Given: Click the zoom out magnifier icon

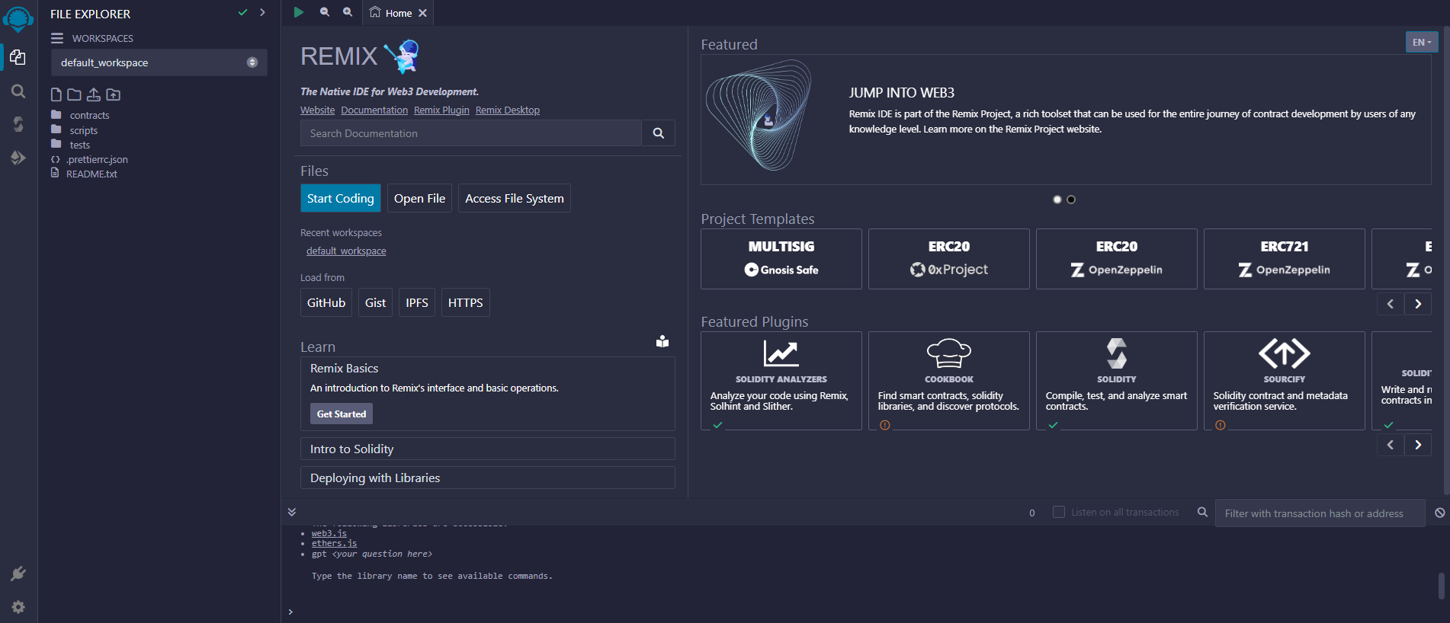Looking at the screenshot, I should [x=325, y=12].
